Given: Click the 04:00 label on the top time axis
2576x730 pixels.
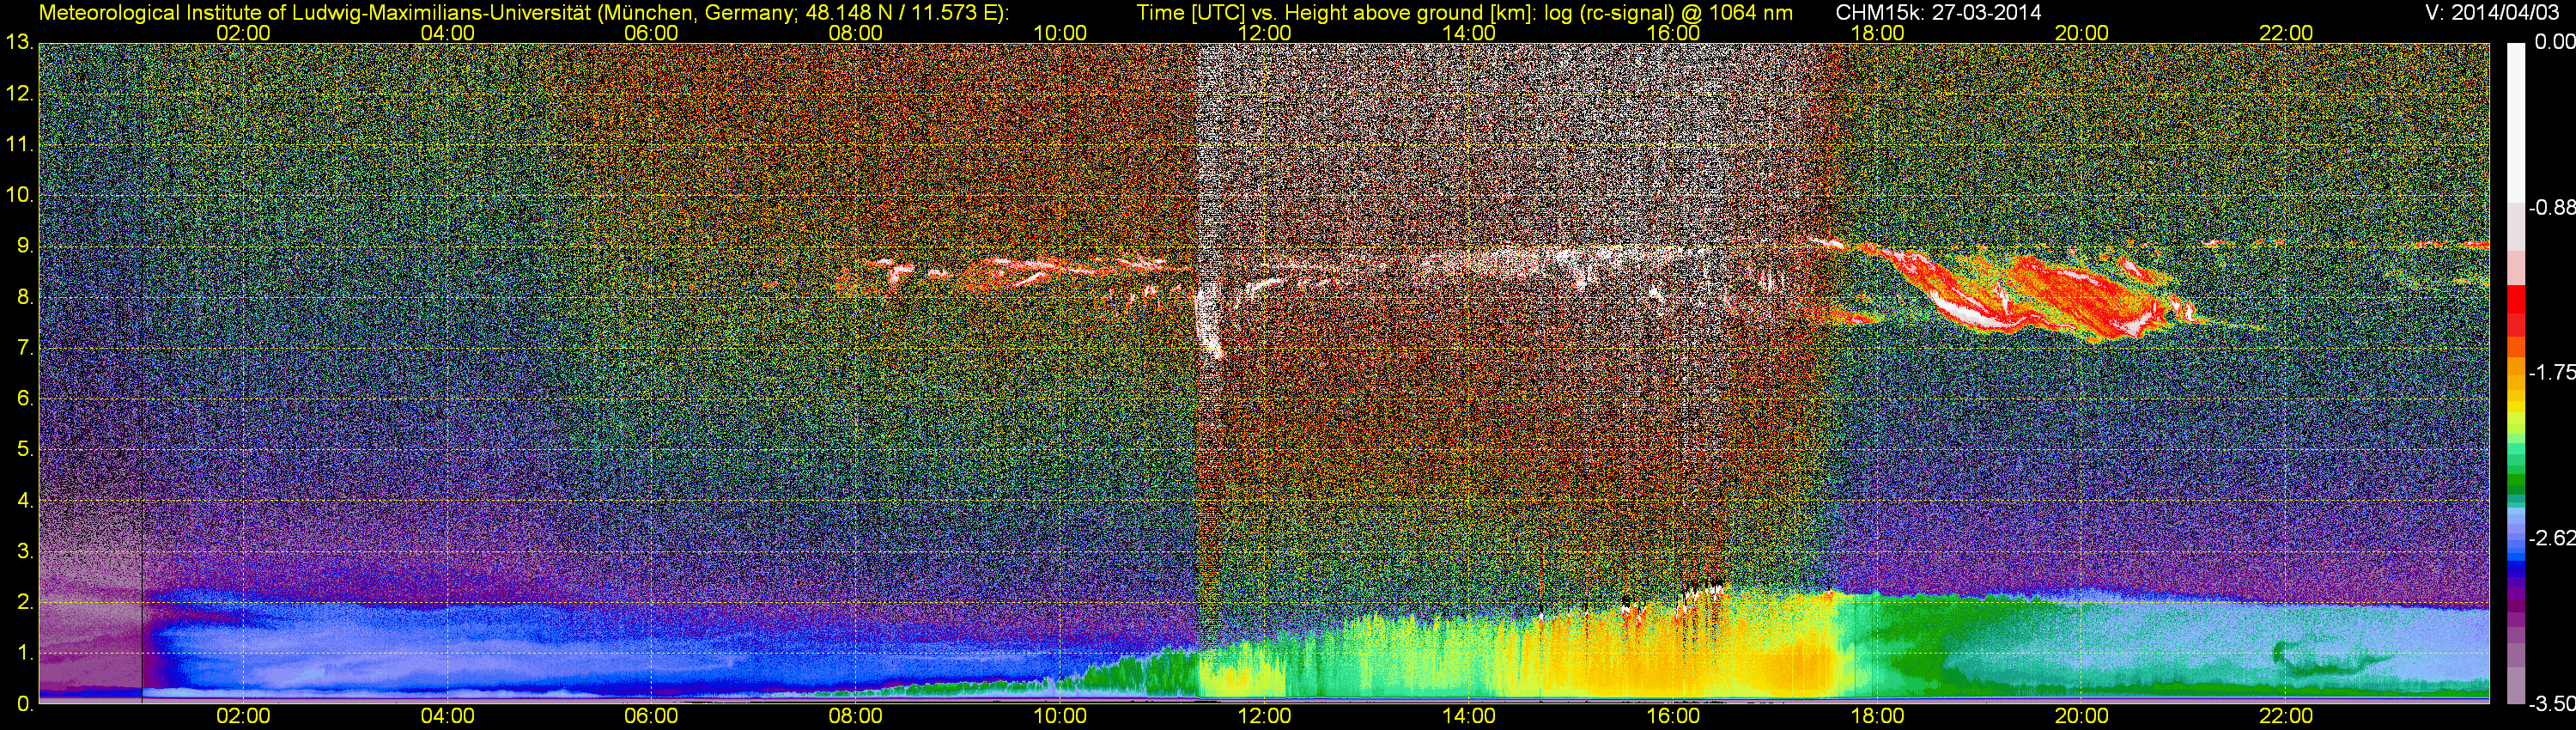Looking at the screenshot, I should (447, 33).
